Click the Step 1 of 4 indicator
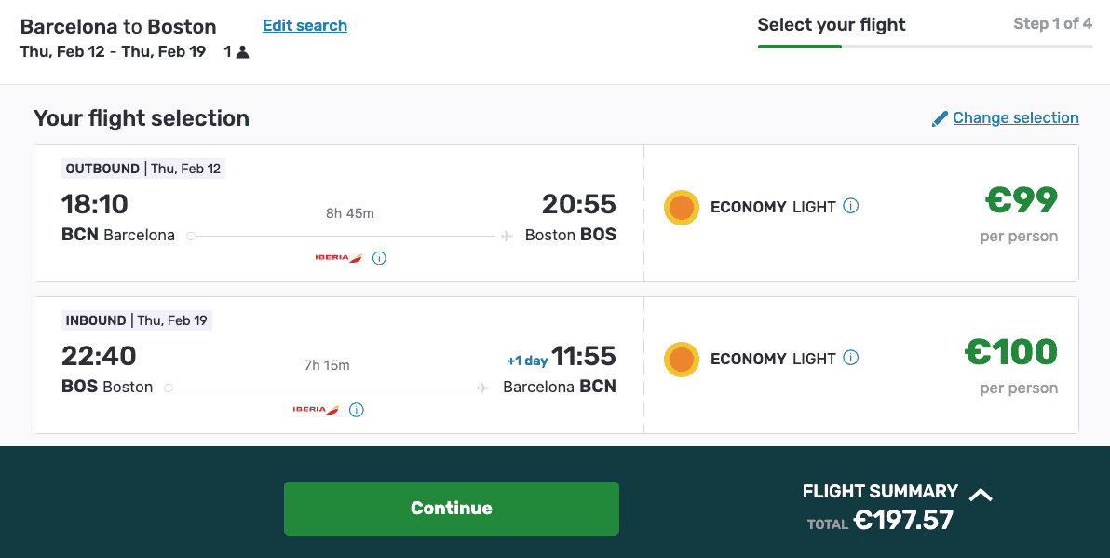The image size is (1110, 558). [x=1052, y=24]
